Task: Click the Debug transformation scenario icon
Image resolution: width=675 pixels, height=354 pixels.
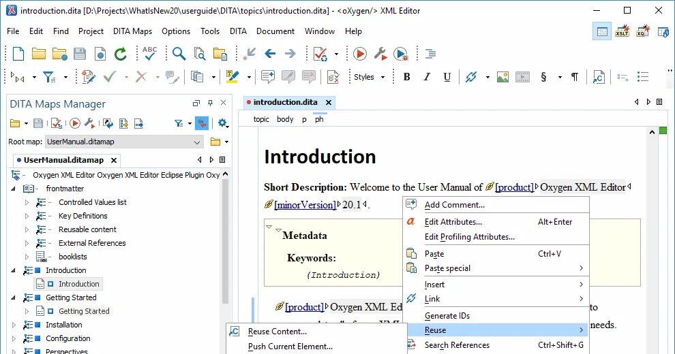Action: point(401,54)
